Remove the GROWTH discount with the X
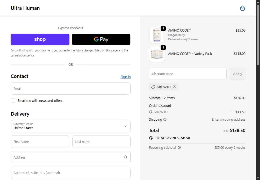Viewport: 260px width, 180px height. (174, 87)
